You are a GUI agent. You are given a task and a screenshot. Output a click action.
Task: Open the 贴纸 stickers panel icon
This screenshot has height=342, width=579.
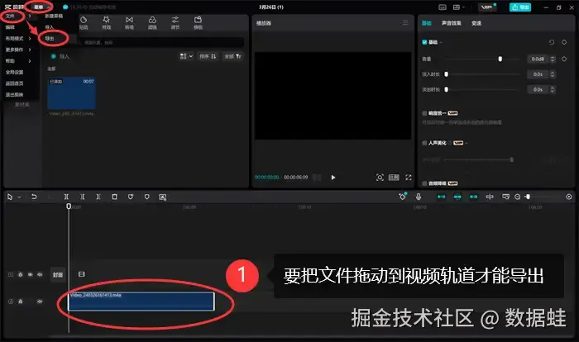pos(84,22)
